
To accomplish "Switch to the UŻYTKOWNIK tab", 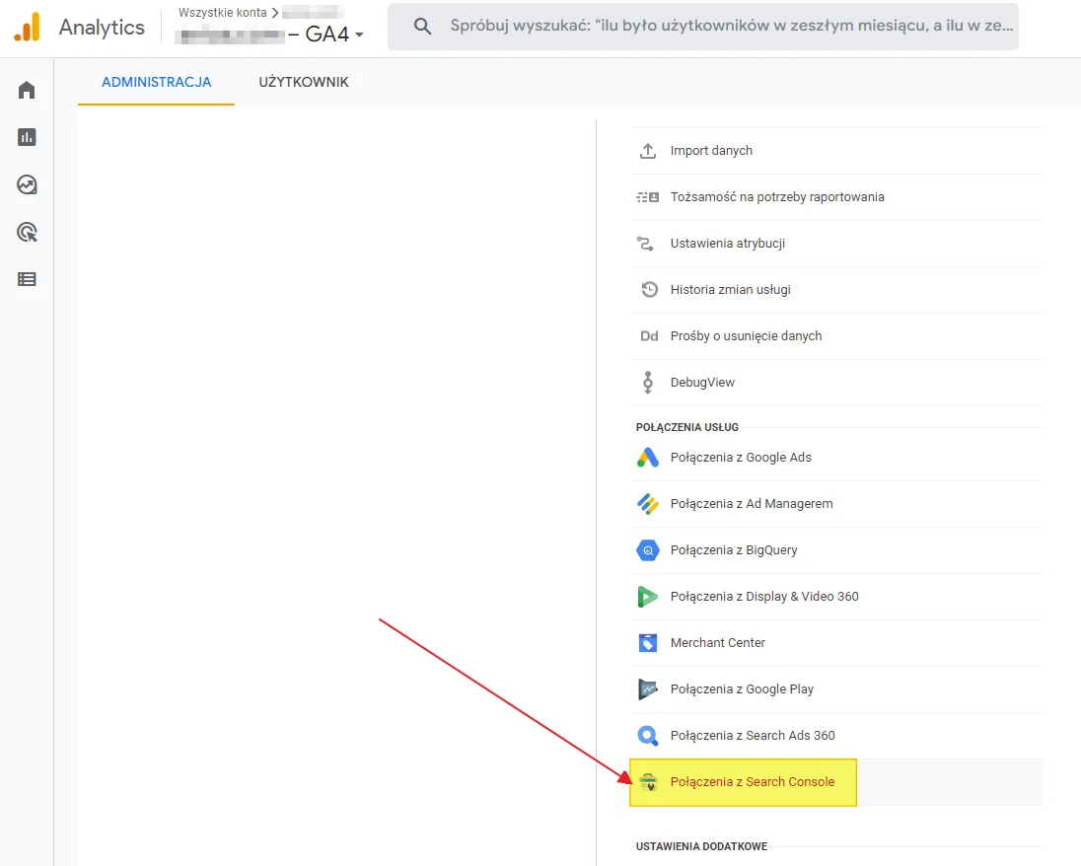I will click(x=304, y=82).
